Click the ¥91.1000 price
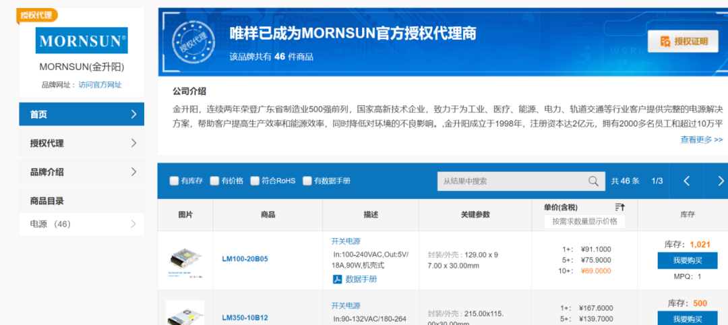728x325 pixels. coord(595,249)
